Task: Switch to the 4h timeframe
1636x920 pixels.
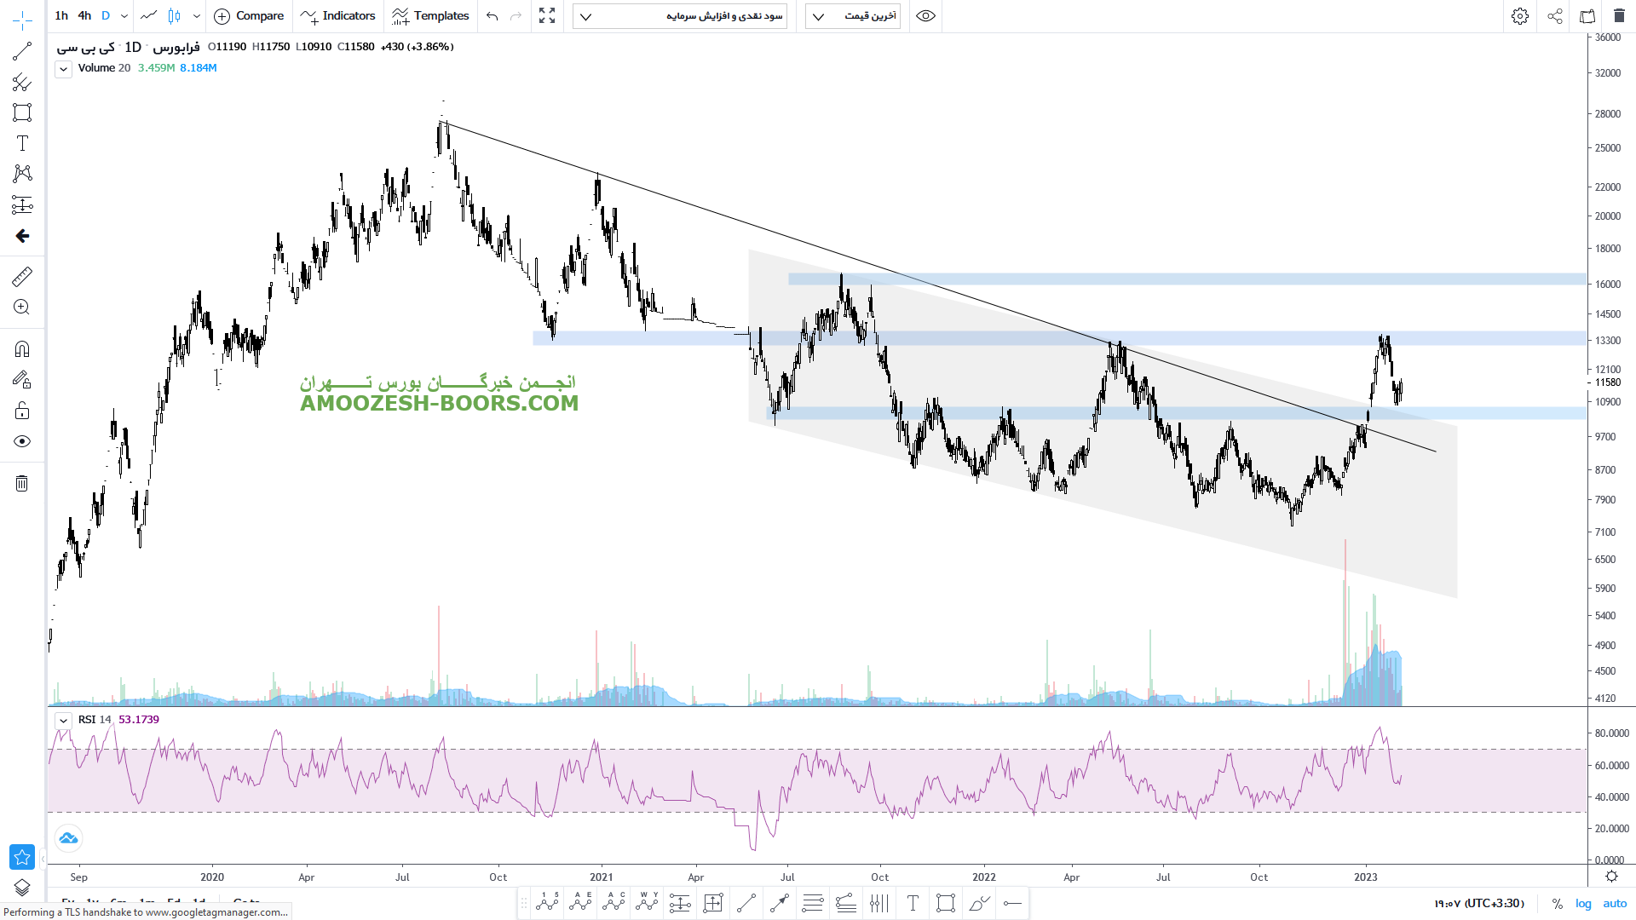Action: 84,16
